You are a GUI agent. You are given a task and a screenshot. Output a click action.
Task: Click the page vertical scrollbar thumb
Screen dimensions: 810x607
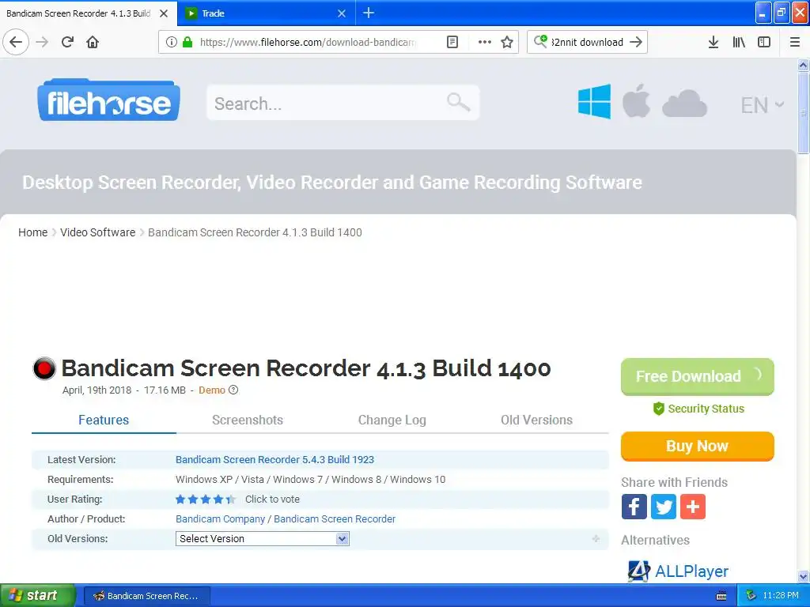coord(803,112)
